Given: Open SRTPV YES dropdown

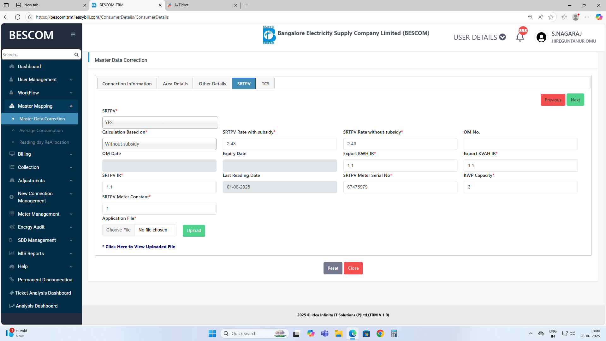Looking at the screenshot, I should 160,123.
